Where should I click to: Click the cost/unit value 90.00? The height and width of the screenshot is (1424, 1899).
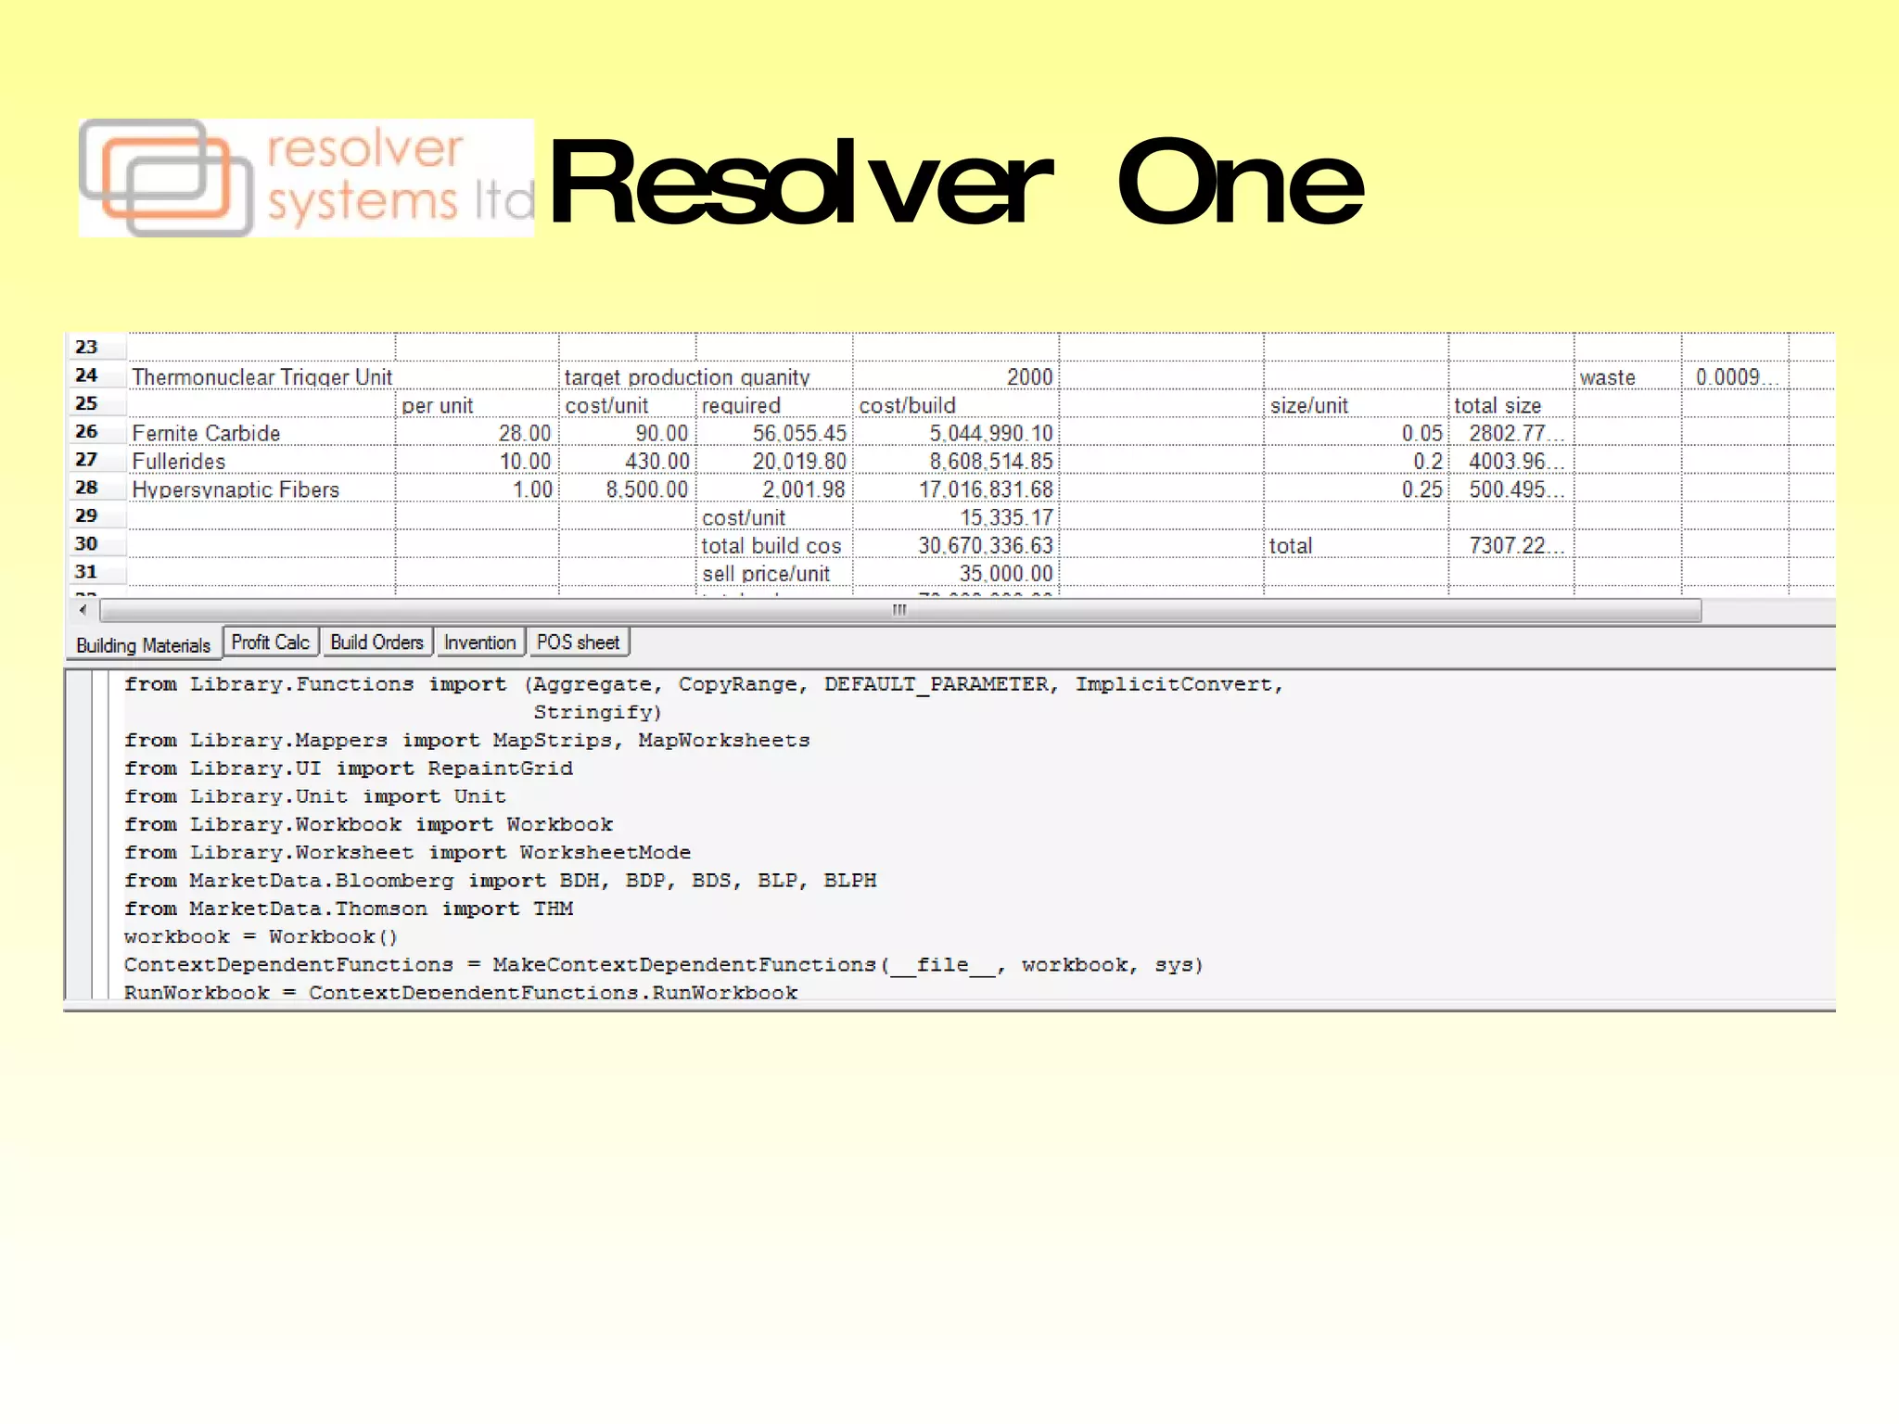coord(628,433)
